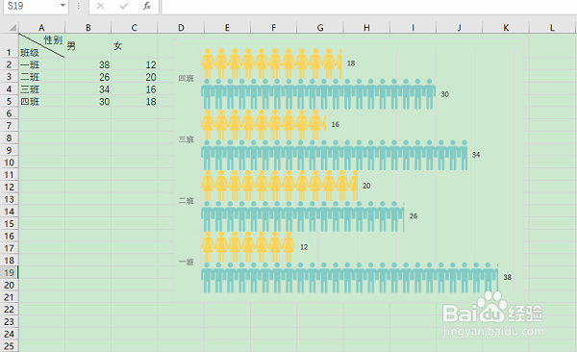Click into the formula bar input
577x352 pixels.
pos(369,7)
